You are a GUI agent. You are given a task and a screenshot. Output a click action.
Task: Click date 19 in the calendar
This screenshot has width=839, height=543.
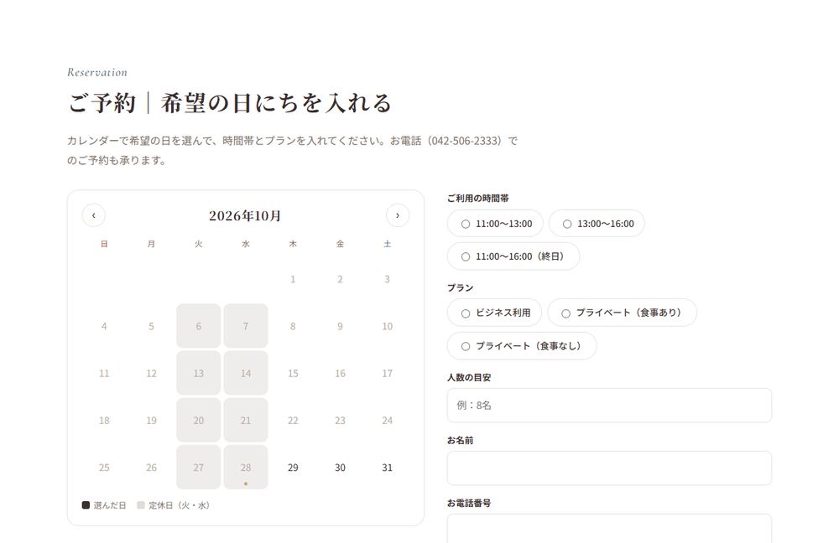coord(151,420)
